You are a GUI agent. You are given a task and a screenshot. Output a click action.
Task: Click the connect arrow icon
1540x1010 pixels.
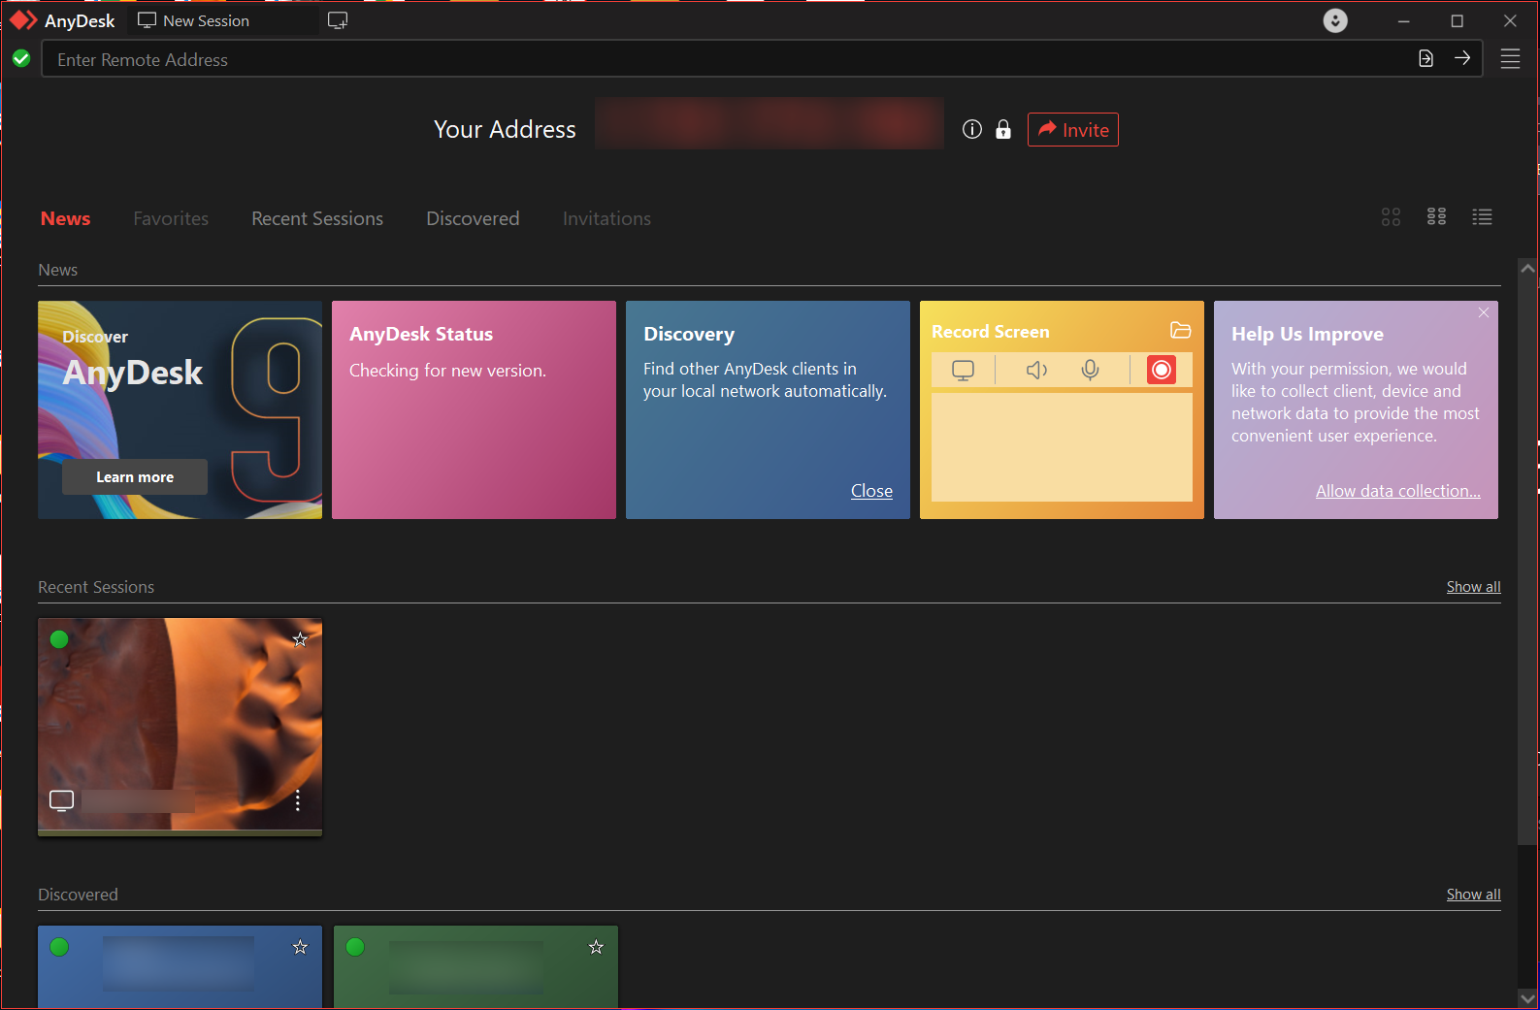[1461, 58]
